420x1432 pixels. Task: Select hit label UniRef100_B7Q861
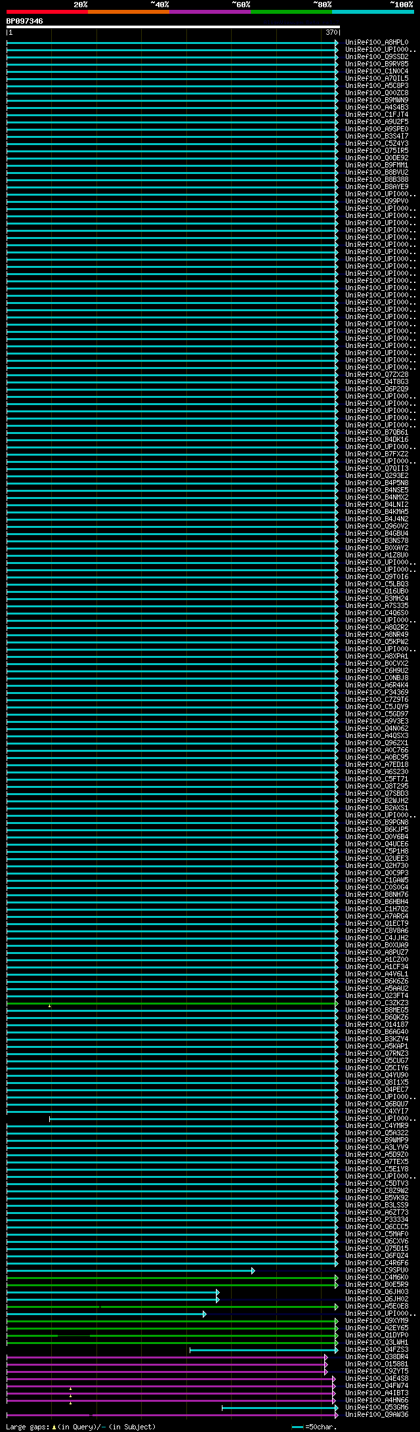(377, 433)
